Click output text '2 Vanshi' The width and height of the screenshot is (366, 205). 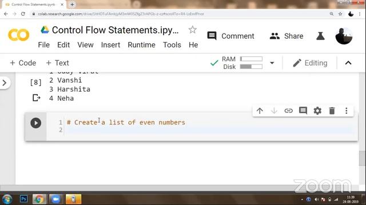pyautogui.click(x=66, y=80)
